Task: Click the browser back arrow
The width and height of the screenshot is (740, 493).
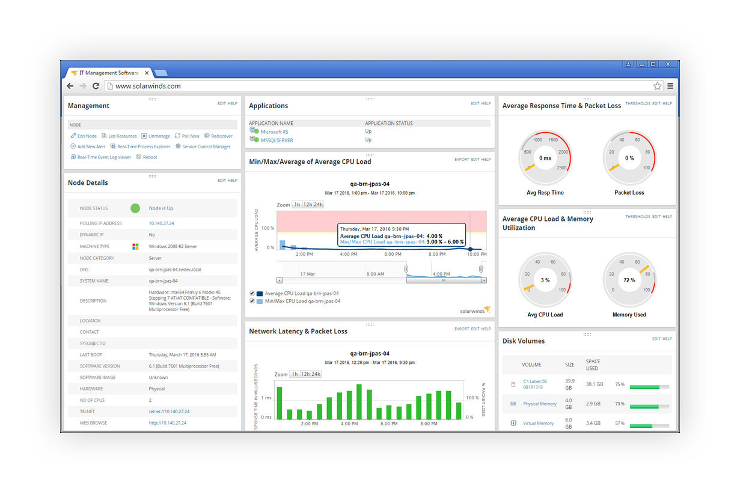Action: tap(70, 86)
